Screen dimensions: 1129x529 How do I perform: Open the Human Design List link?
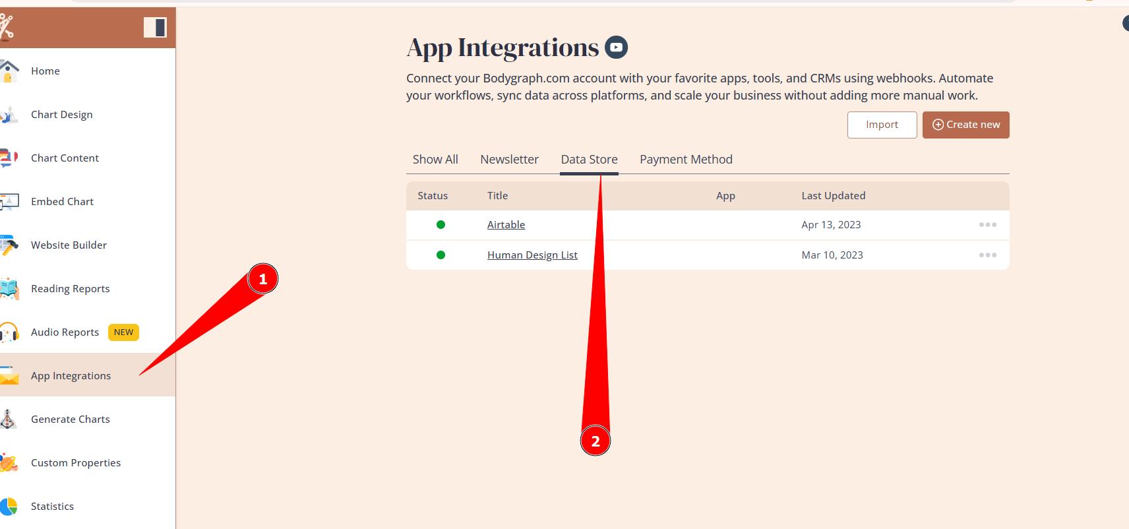[532, 255]
